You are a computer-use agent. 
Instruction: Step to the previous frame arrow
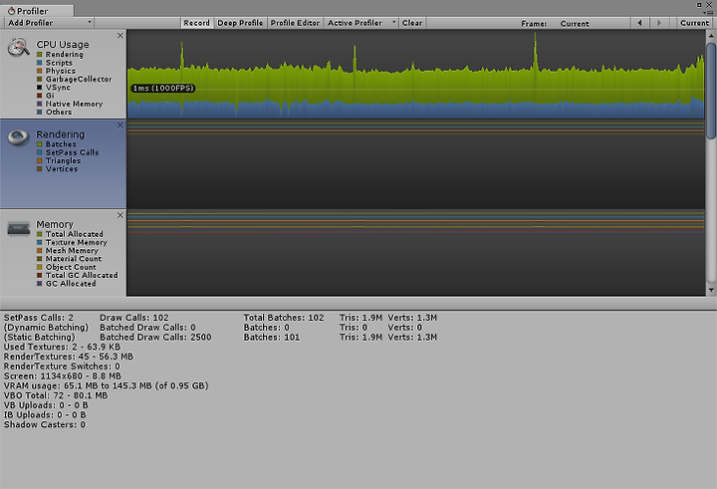coord(639,23)
